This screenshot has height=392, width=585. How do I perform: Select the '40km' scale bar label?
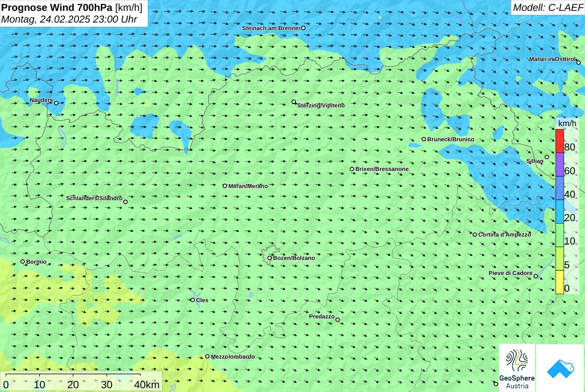coord(147,385)
